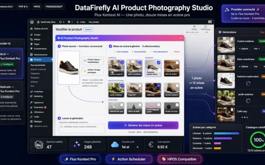Viewport: 265px width, 165px height.
Task: Open the Apparence brush icon
Action: pos(31,103)
